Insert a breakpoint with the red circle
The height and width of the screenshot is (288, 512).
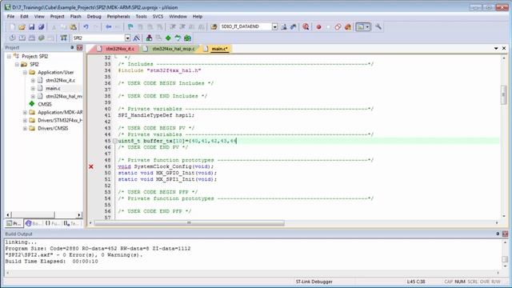(318, 26)
